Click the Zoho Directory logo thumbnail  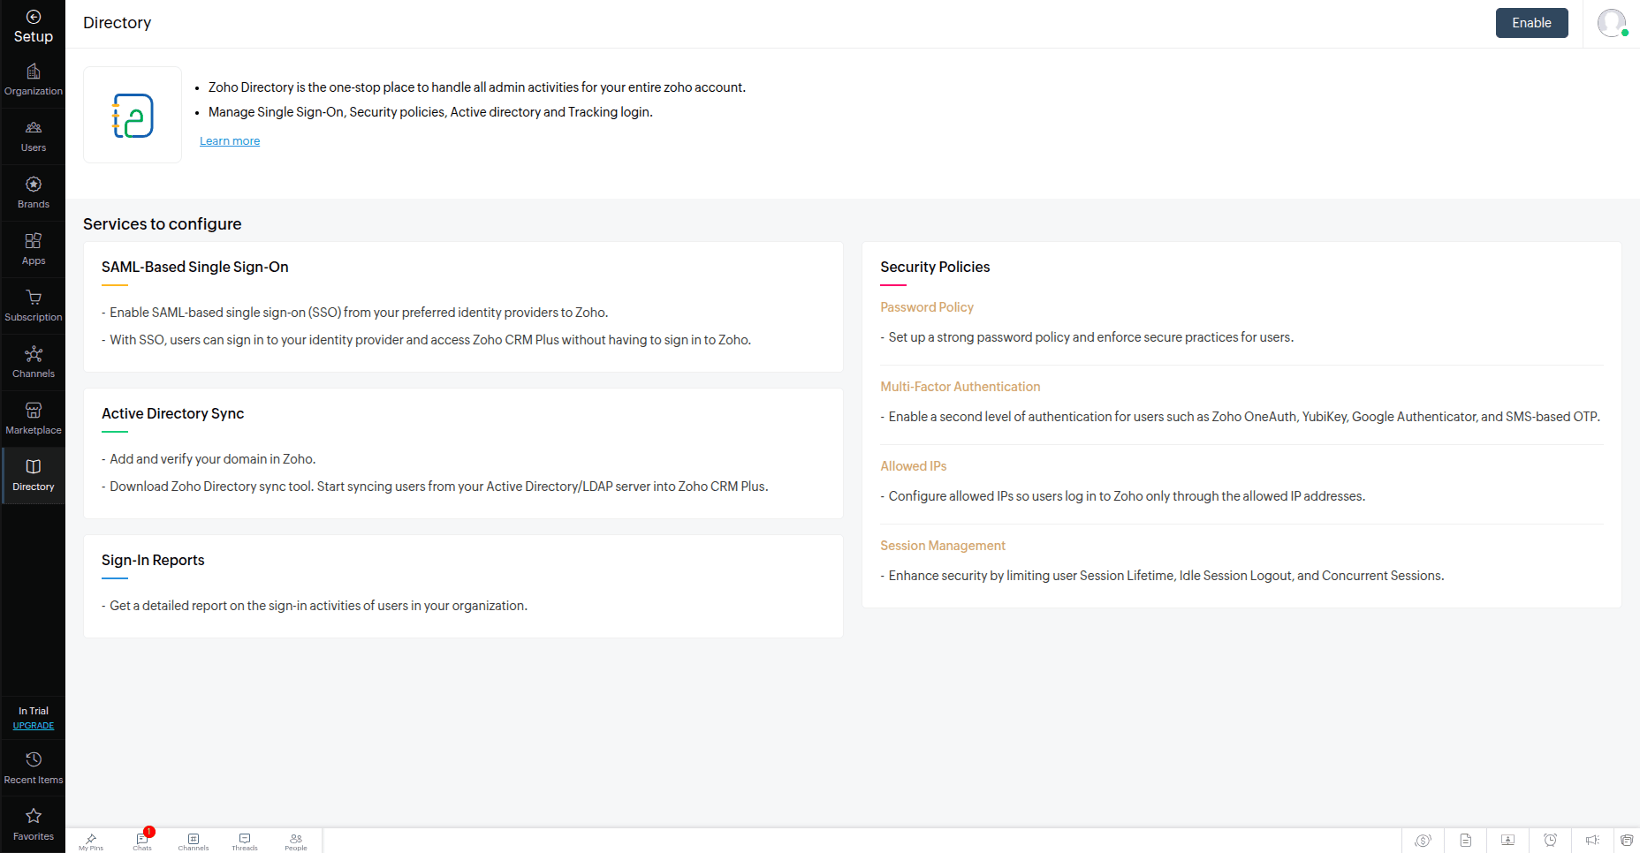click(133, 115)
